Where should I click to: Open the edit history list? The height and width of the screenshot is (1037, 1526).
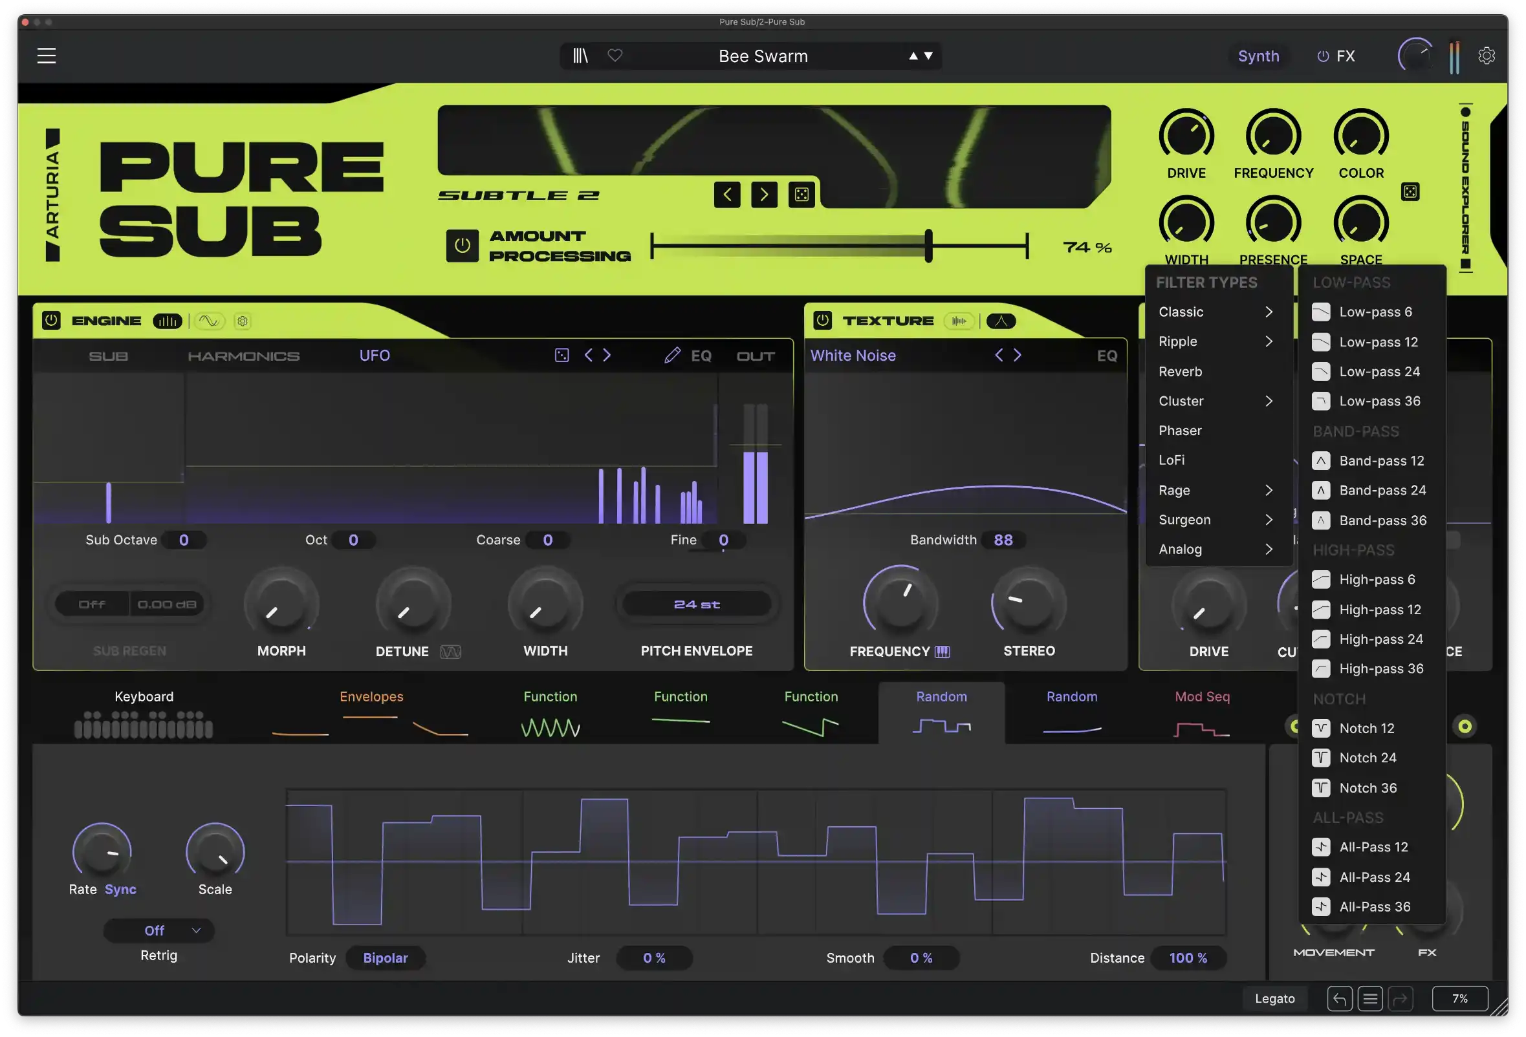click(1370, 999)
